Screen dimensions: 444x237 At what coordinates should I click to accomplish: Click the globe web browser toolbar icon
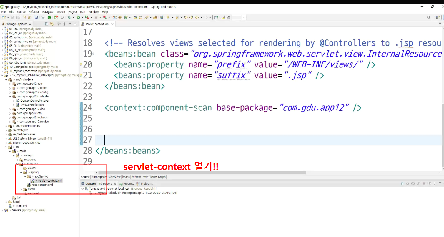point(162,18)
